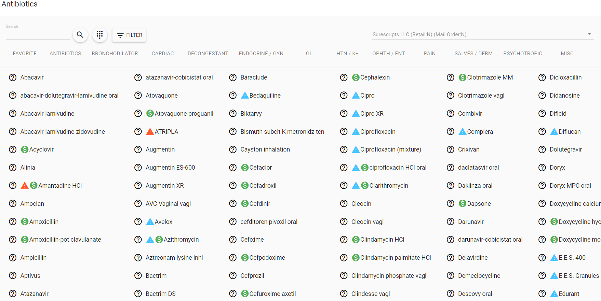
Task: Switch to the GI tab
Action: pyautogui.click(x=308, y=54)
